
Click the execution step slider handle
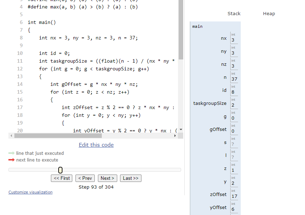(60, 170)
